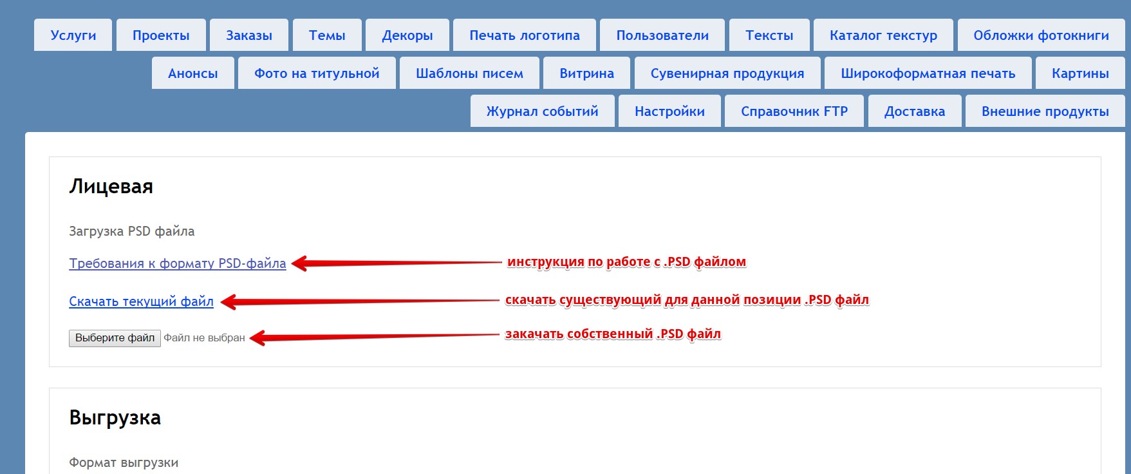The image size is (1131, 474).
Task: Select the Фото на титульной tab
Action: 317,73
